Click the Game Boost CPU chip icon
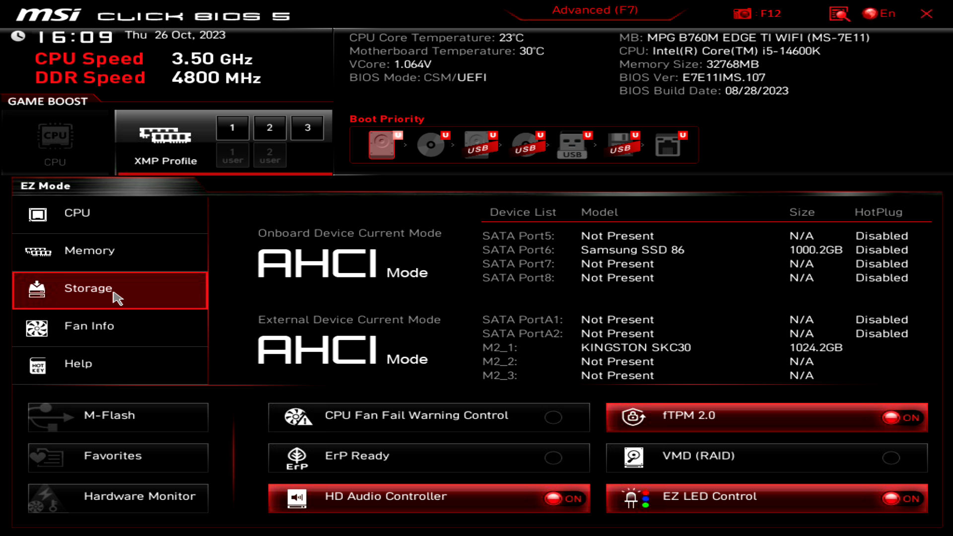The image size is (953, 536). 55,136
